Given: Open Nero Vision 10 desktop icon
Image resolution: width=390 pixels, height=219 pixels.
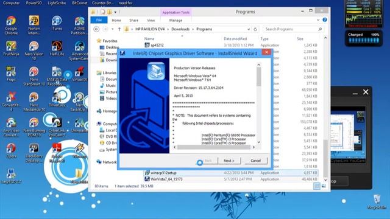Looking at the screenshot, I should pos(34,50).
